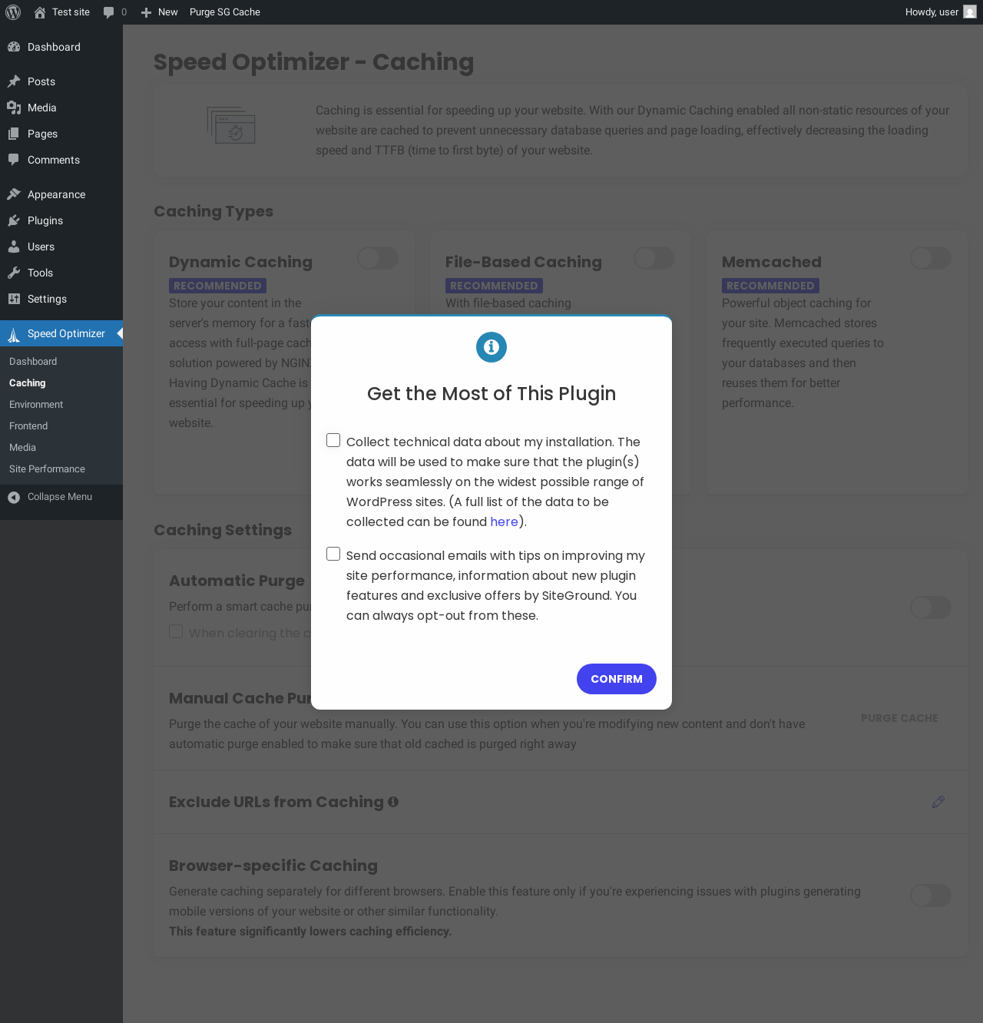The width and height of the screenshot is (983, 1023).
Task: Click the Caching Types heading
Action: pos(213,211)
